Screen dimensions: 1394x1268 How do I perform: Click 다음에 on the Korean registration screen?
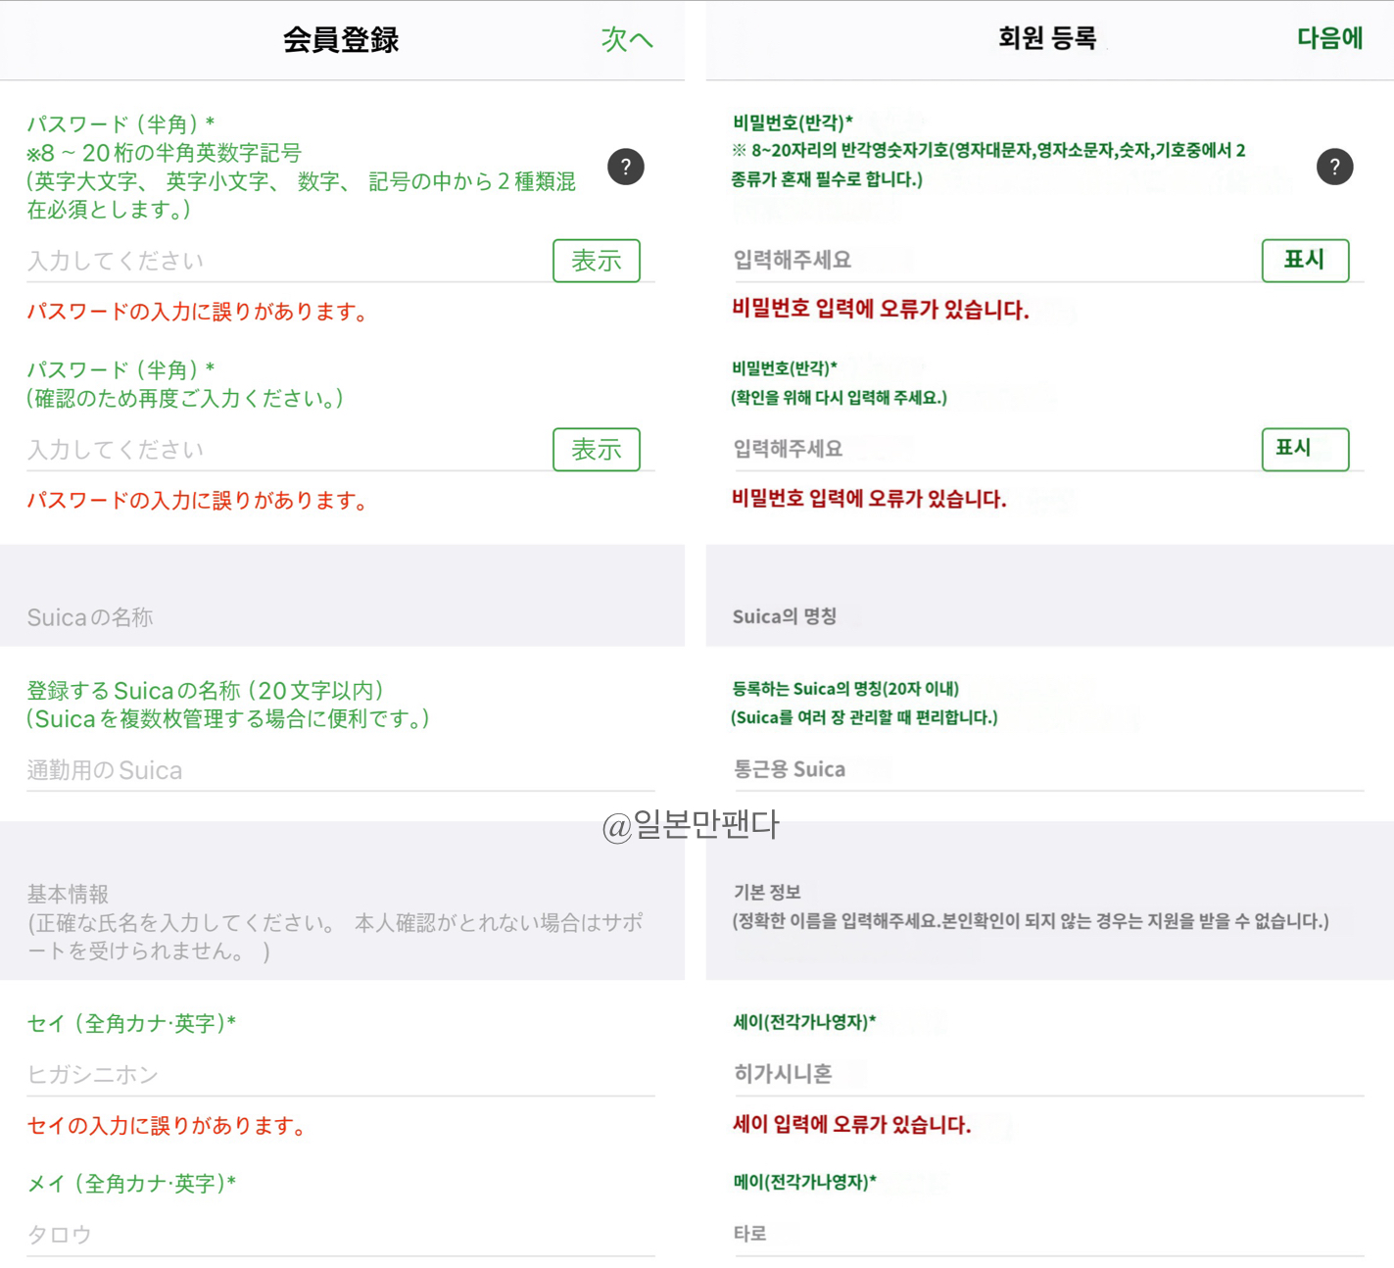pos(1330,39)
